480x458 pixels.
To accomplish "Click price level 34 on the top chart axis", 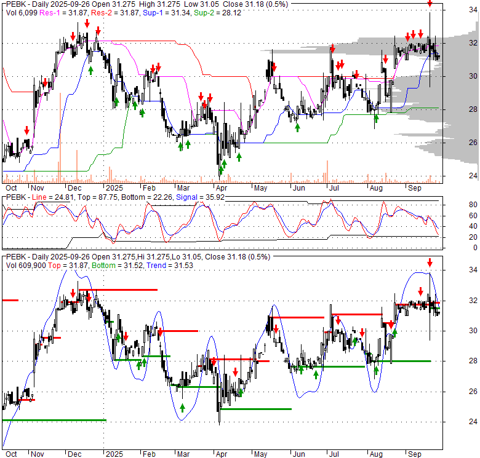I will (x=473, y=10).
